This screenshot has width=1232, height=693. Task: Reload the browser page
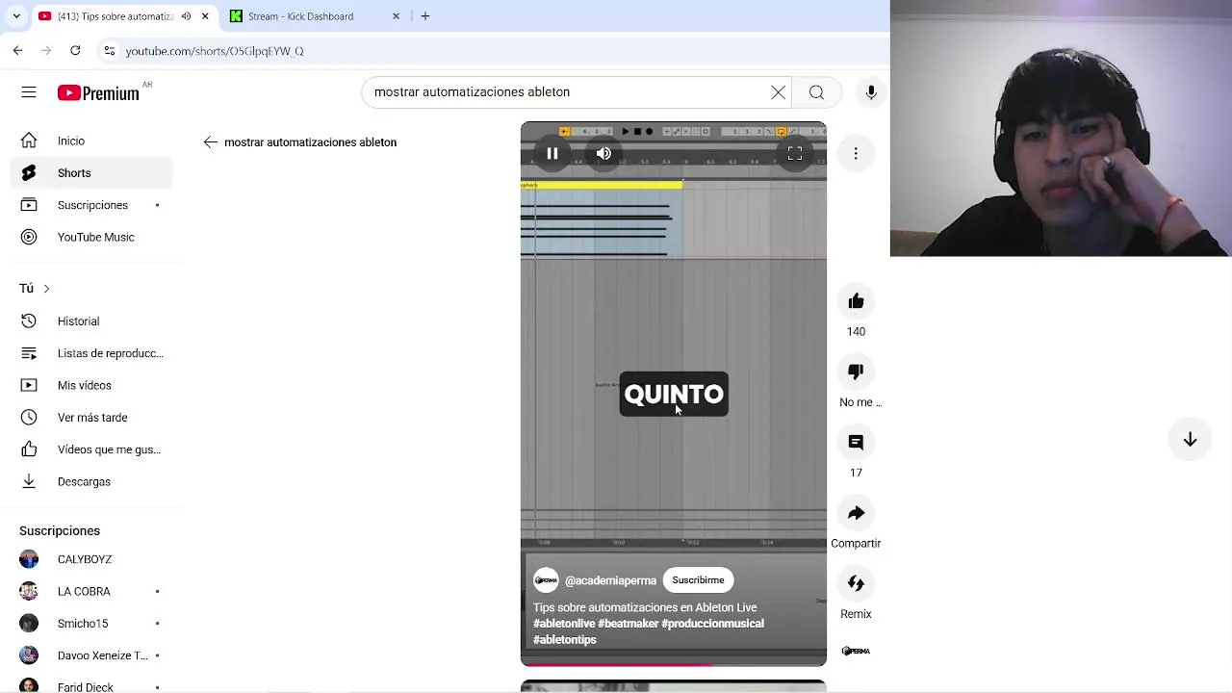pos(75,50)
